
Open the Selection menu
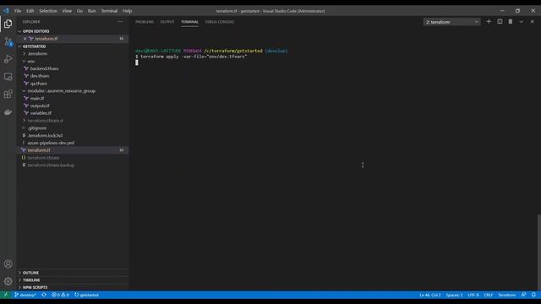[48, 11]
